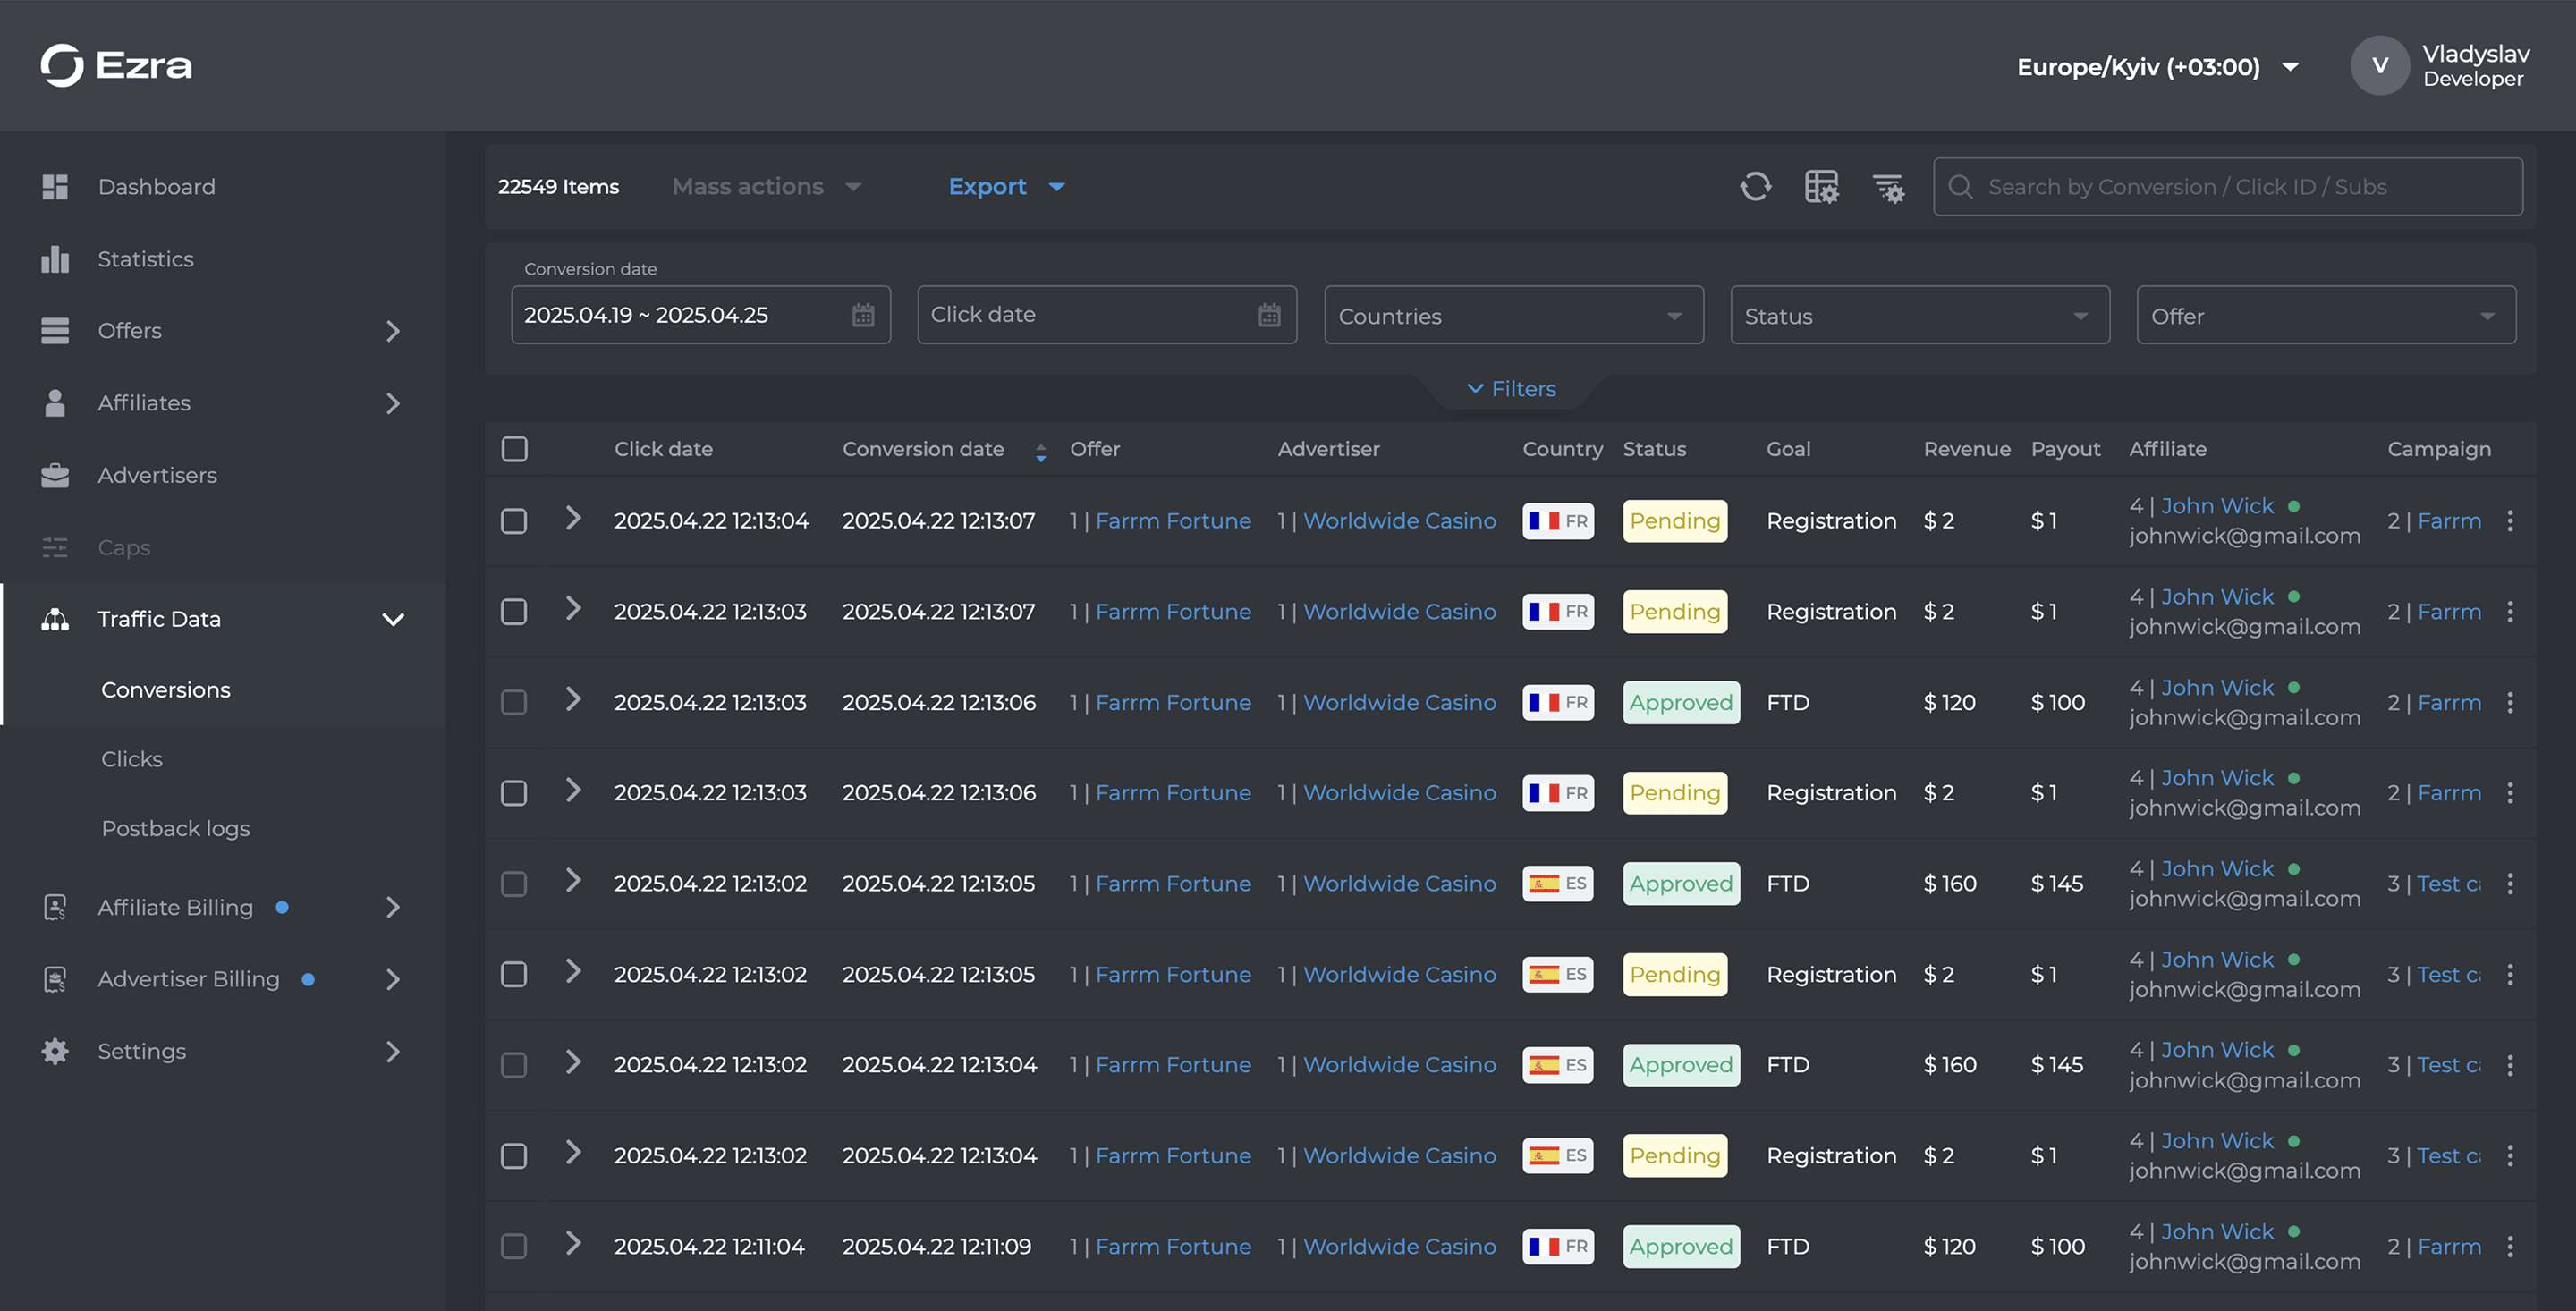The image size is (2576, 1311).
Task: Open the Offer filter dropdown
Action: (x=2326, y=316)
